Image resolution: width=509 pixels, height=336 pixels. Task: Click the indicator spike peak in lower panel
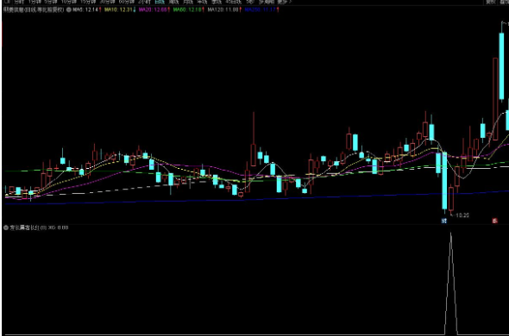[x=450, y=233]
